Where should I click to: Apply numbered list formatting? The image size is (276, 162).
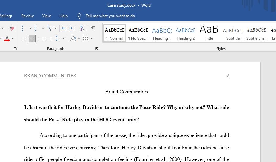pos(37,28)
